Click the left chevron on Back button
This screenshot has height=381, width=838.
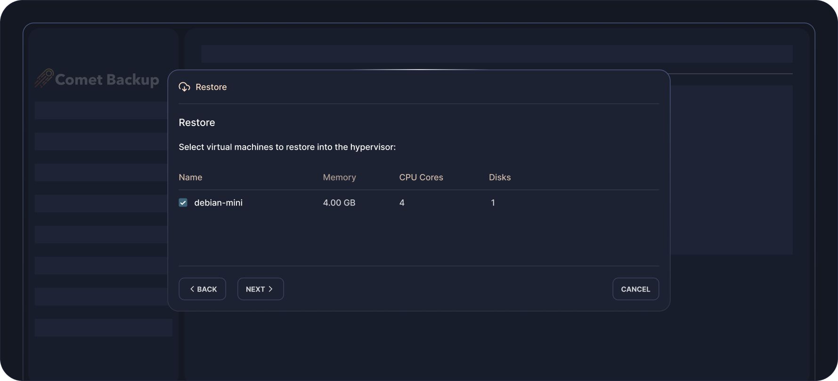192,289
